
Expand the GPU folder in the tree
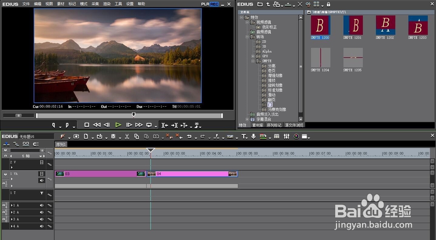(253, 56)
